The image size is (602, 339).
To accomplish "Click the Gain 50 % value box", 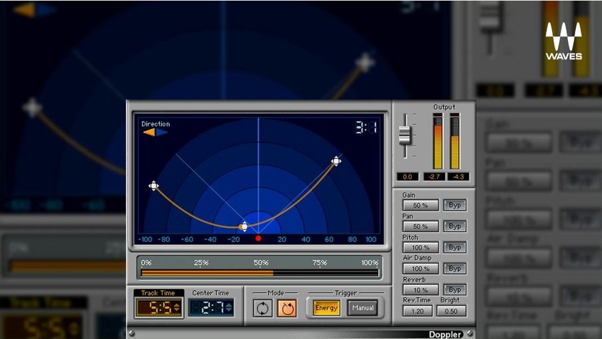I will pyautogui.click(x=421, y=205).
